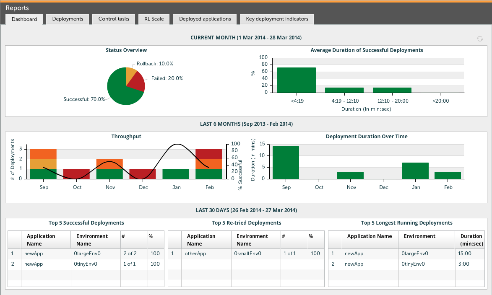
Task: Select the XL Scale tab
Action: (x=154, y=19)
